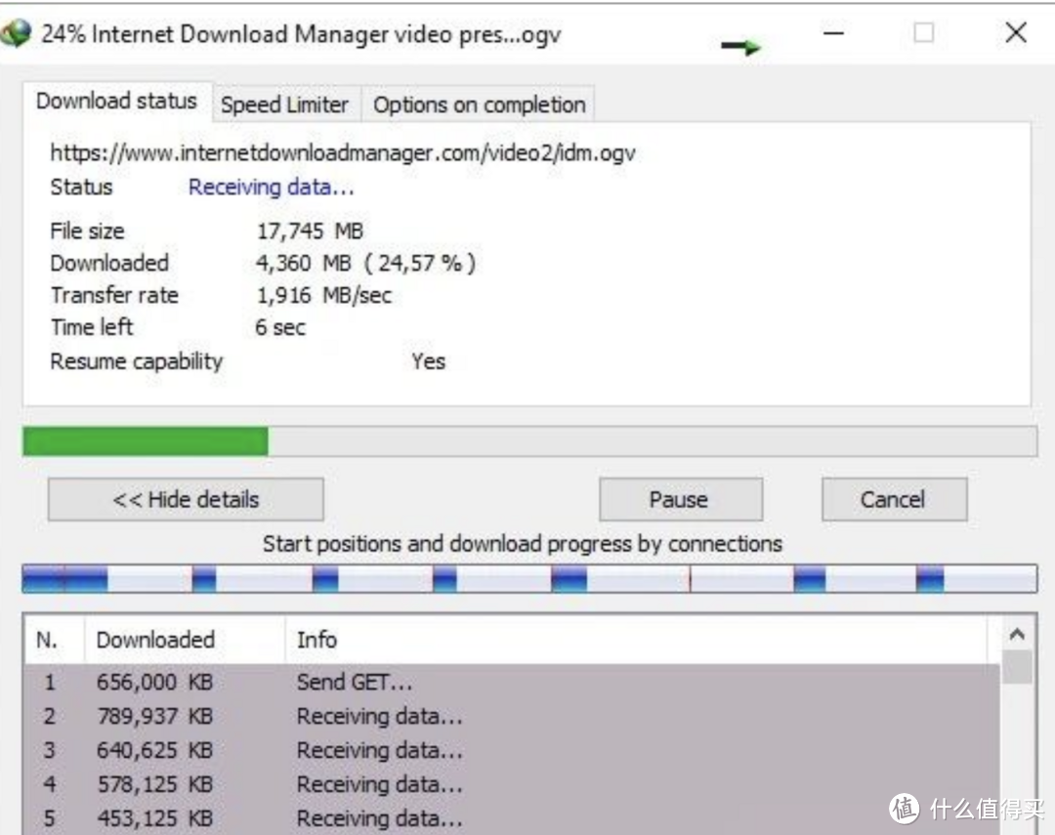Select connection row with 789,937 KB
This screenshot has width=1055, height=835.
click(512, 716)
